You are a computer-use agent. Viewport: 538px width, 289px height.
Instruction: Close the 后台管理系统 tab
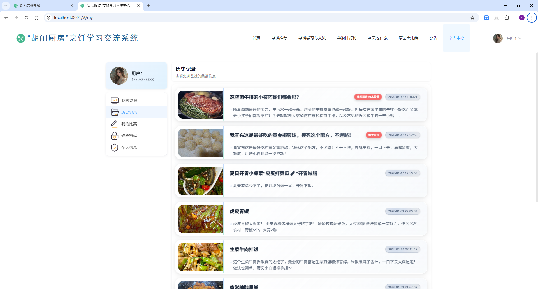click(72, 6)
